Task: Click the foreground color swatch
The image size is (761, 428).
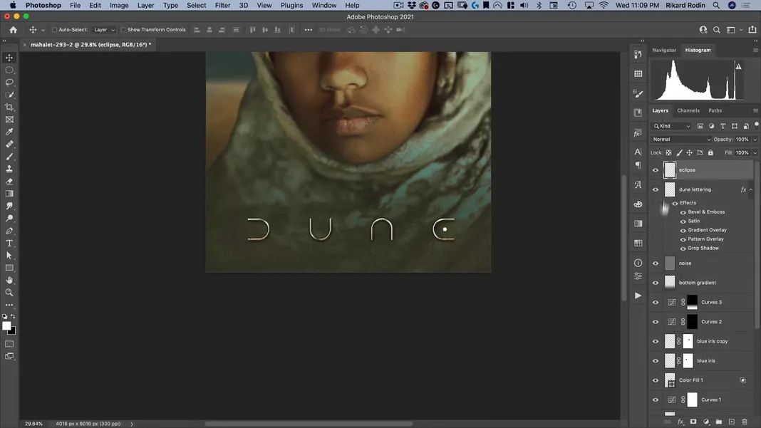Action: [6, 326]
